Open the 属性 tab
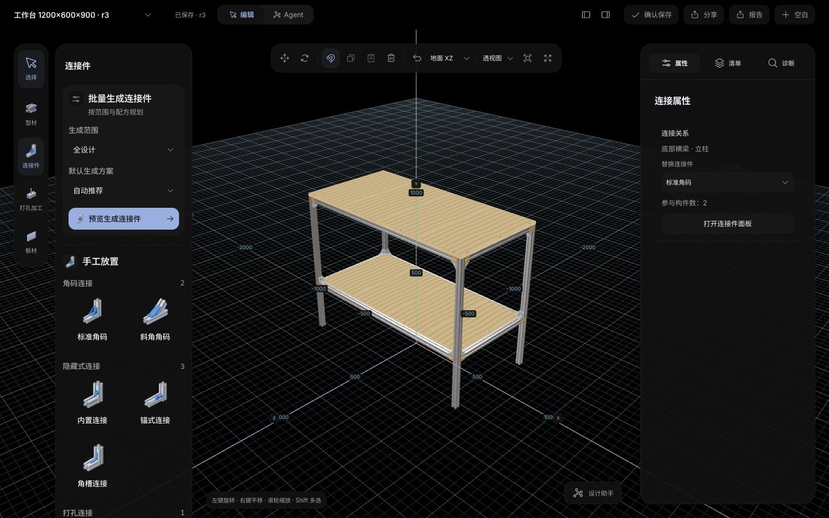The height and width of the screenshot is (518, 829). click(x=674, y=63)
